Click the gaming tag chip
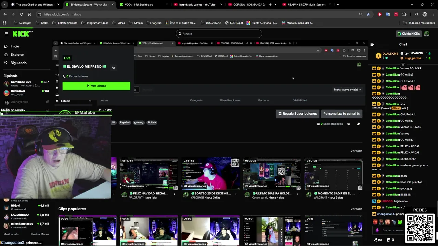This screenshot has width=438, height=246. [139, 122]
